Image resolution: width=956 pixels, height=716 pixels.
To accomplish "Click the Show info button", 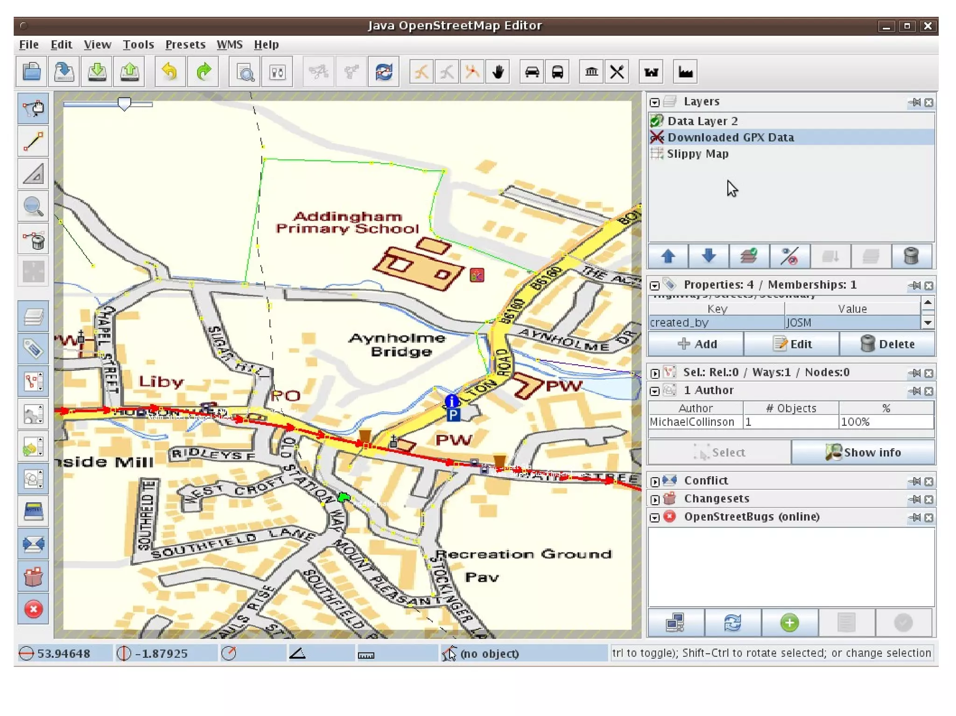I will point(863,452).
